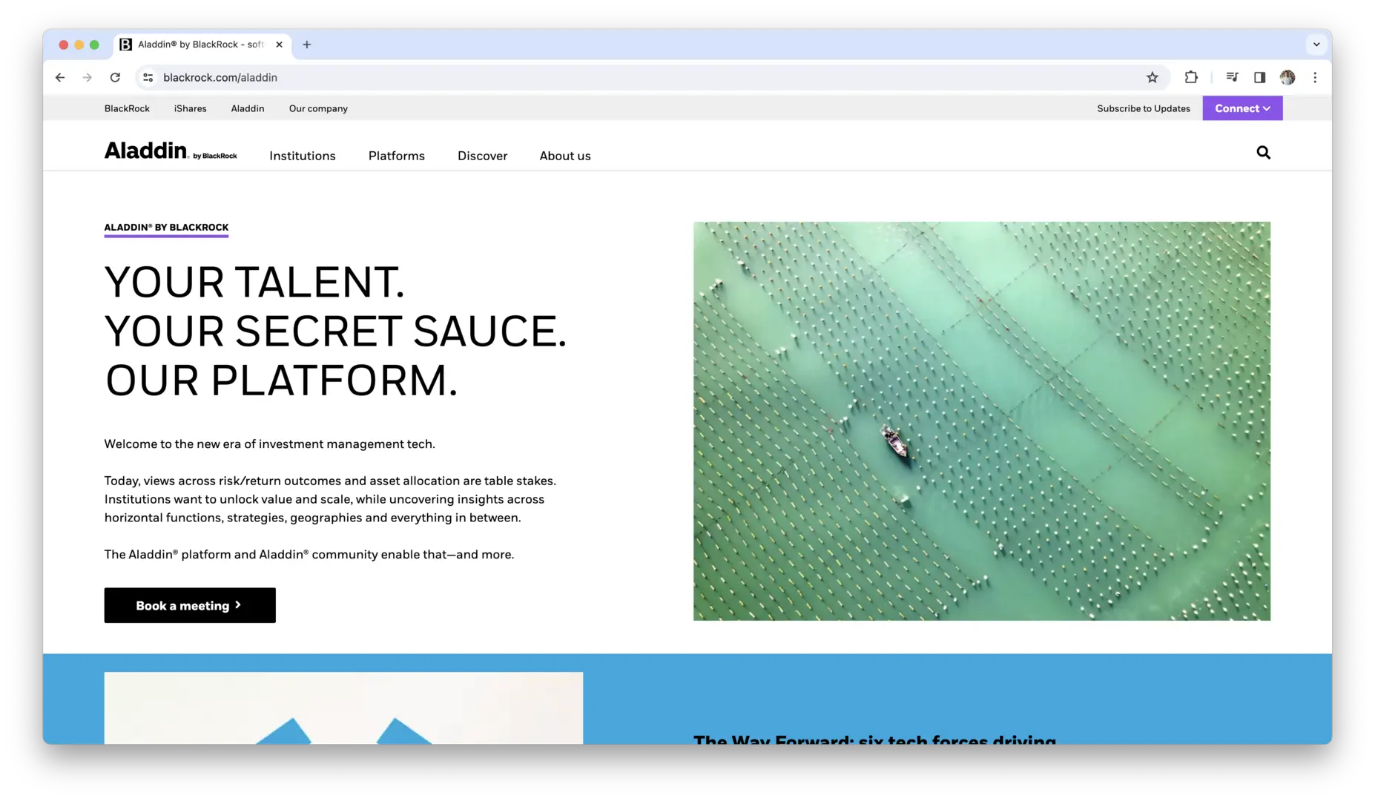The width and height of the screenshot is (1375, 801).
Task: Open the Our company link
Action: click(x=318, y=108)
